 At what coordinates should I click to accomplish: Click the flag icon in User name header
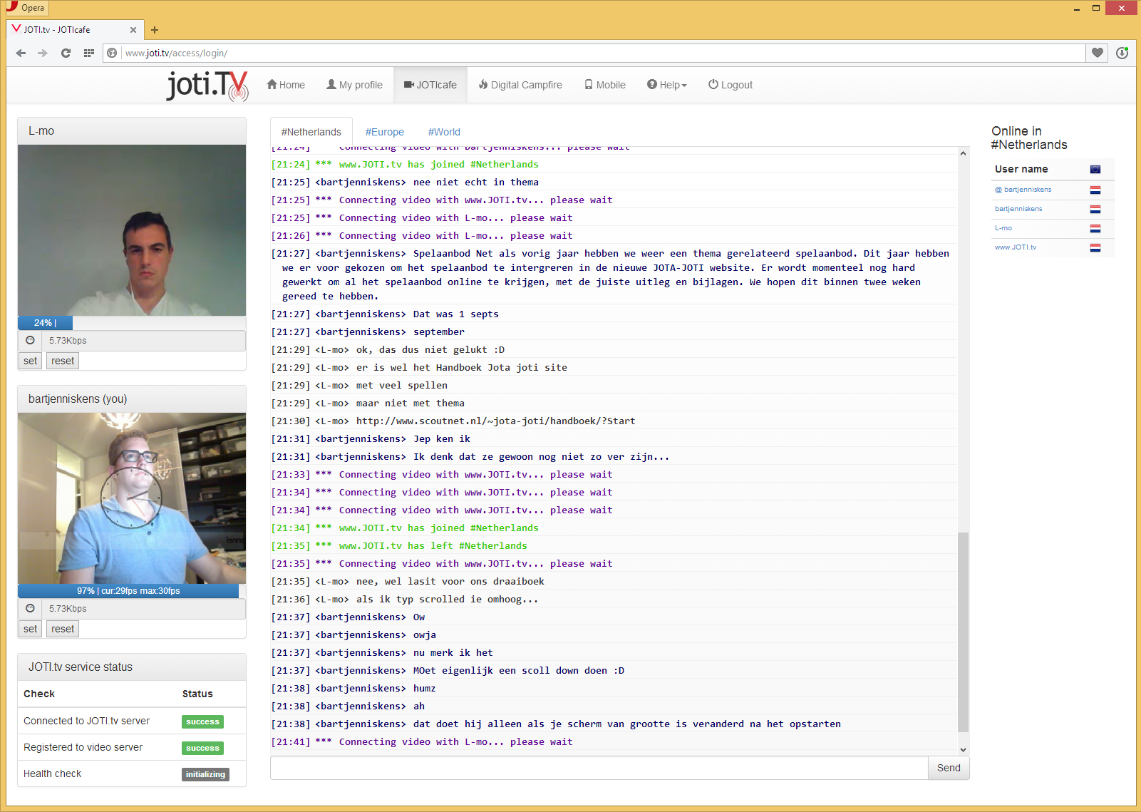1095,169
